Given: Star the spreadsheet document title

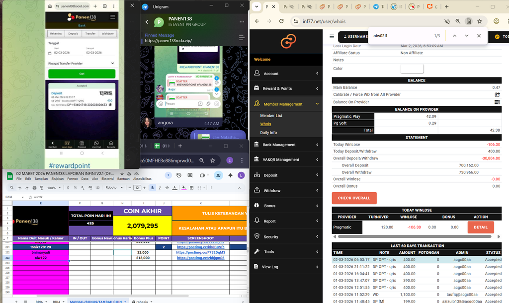Looking at the screenshot, I should coord(122,173).
